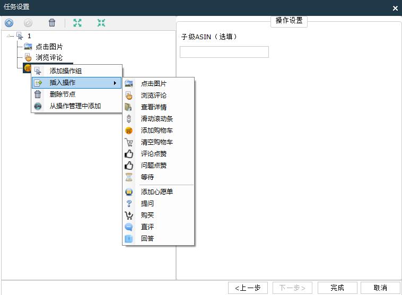Click the box icon beside 查看详情

coord(128,107)
